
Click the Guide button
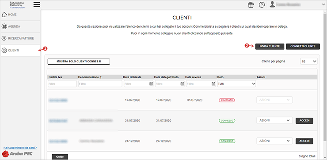pos(60,156)
